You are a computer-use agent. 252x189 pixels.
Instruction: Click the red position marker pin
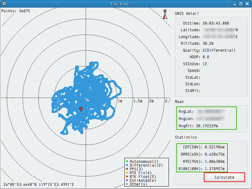(81, 109)
